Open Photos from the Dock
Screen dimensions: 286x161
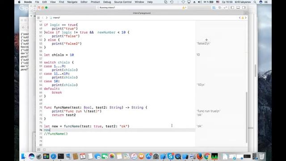112,156
